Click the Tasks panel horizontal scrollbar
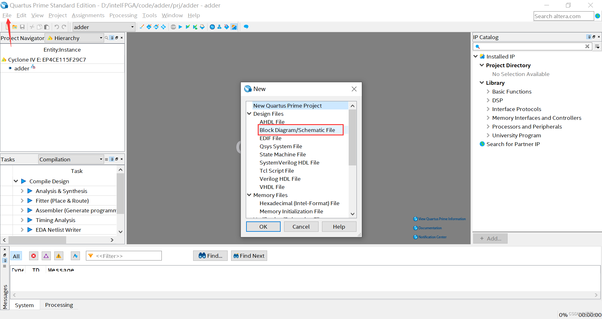The image size is (602, 319). [x=37, y=240]
